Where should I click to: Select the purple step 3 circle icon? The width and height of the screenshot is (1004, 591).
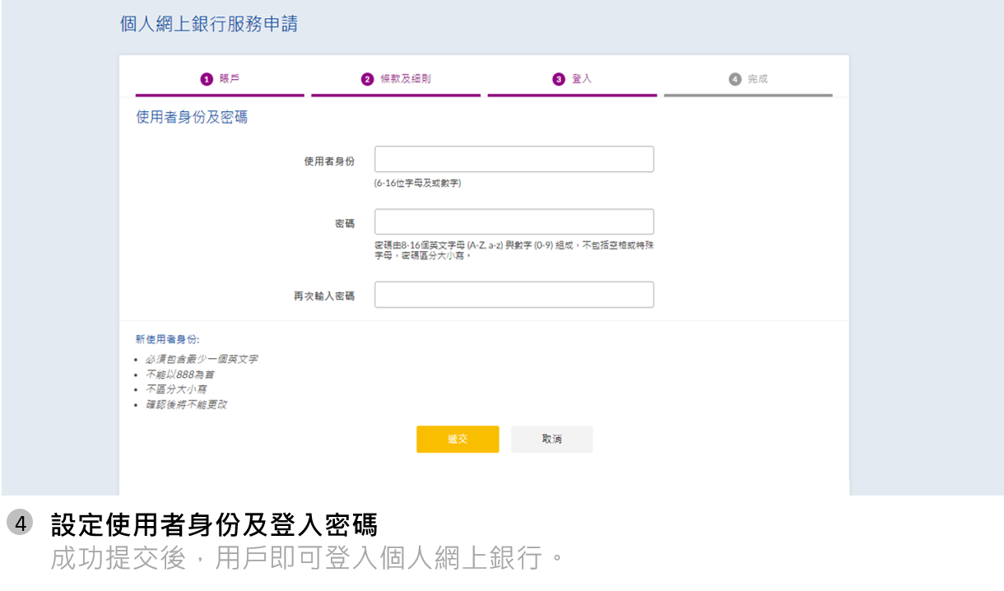tap(559, 79)
